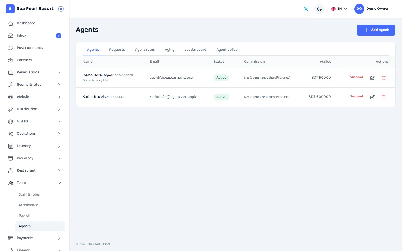Screen dimensions: 402x251
Task: Collapse the Team submenu
Action: [x=59, y=183]
